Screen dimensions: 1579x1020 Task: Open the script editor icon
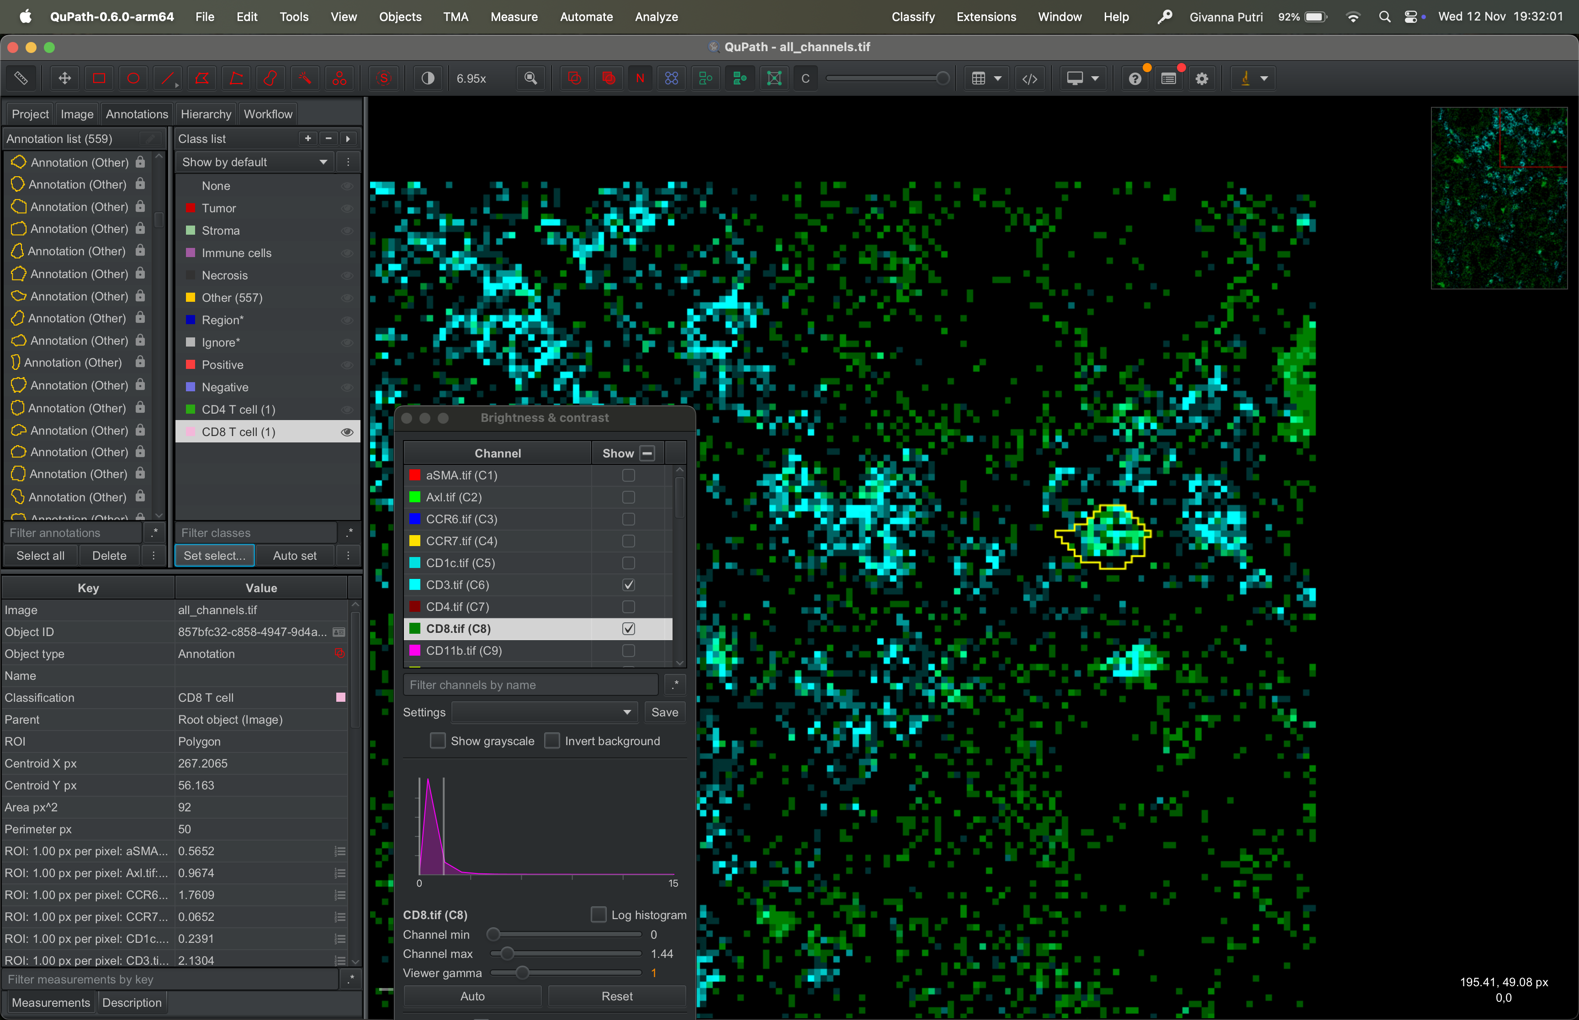pos(1029,78)
